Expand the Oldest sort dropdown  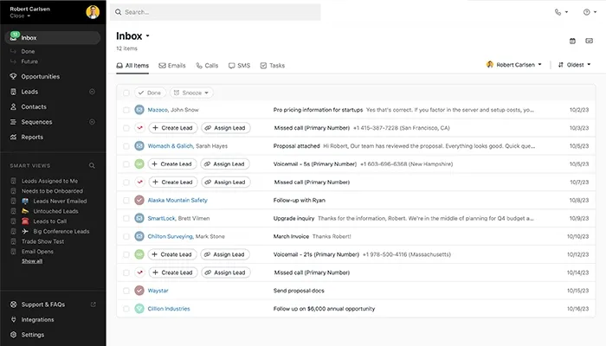click(x=575, y=65)
